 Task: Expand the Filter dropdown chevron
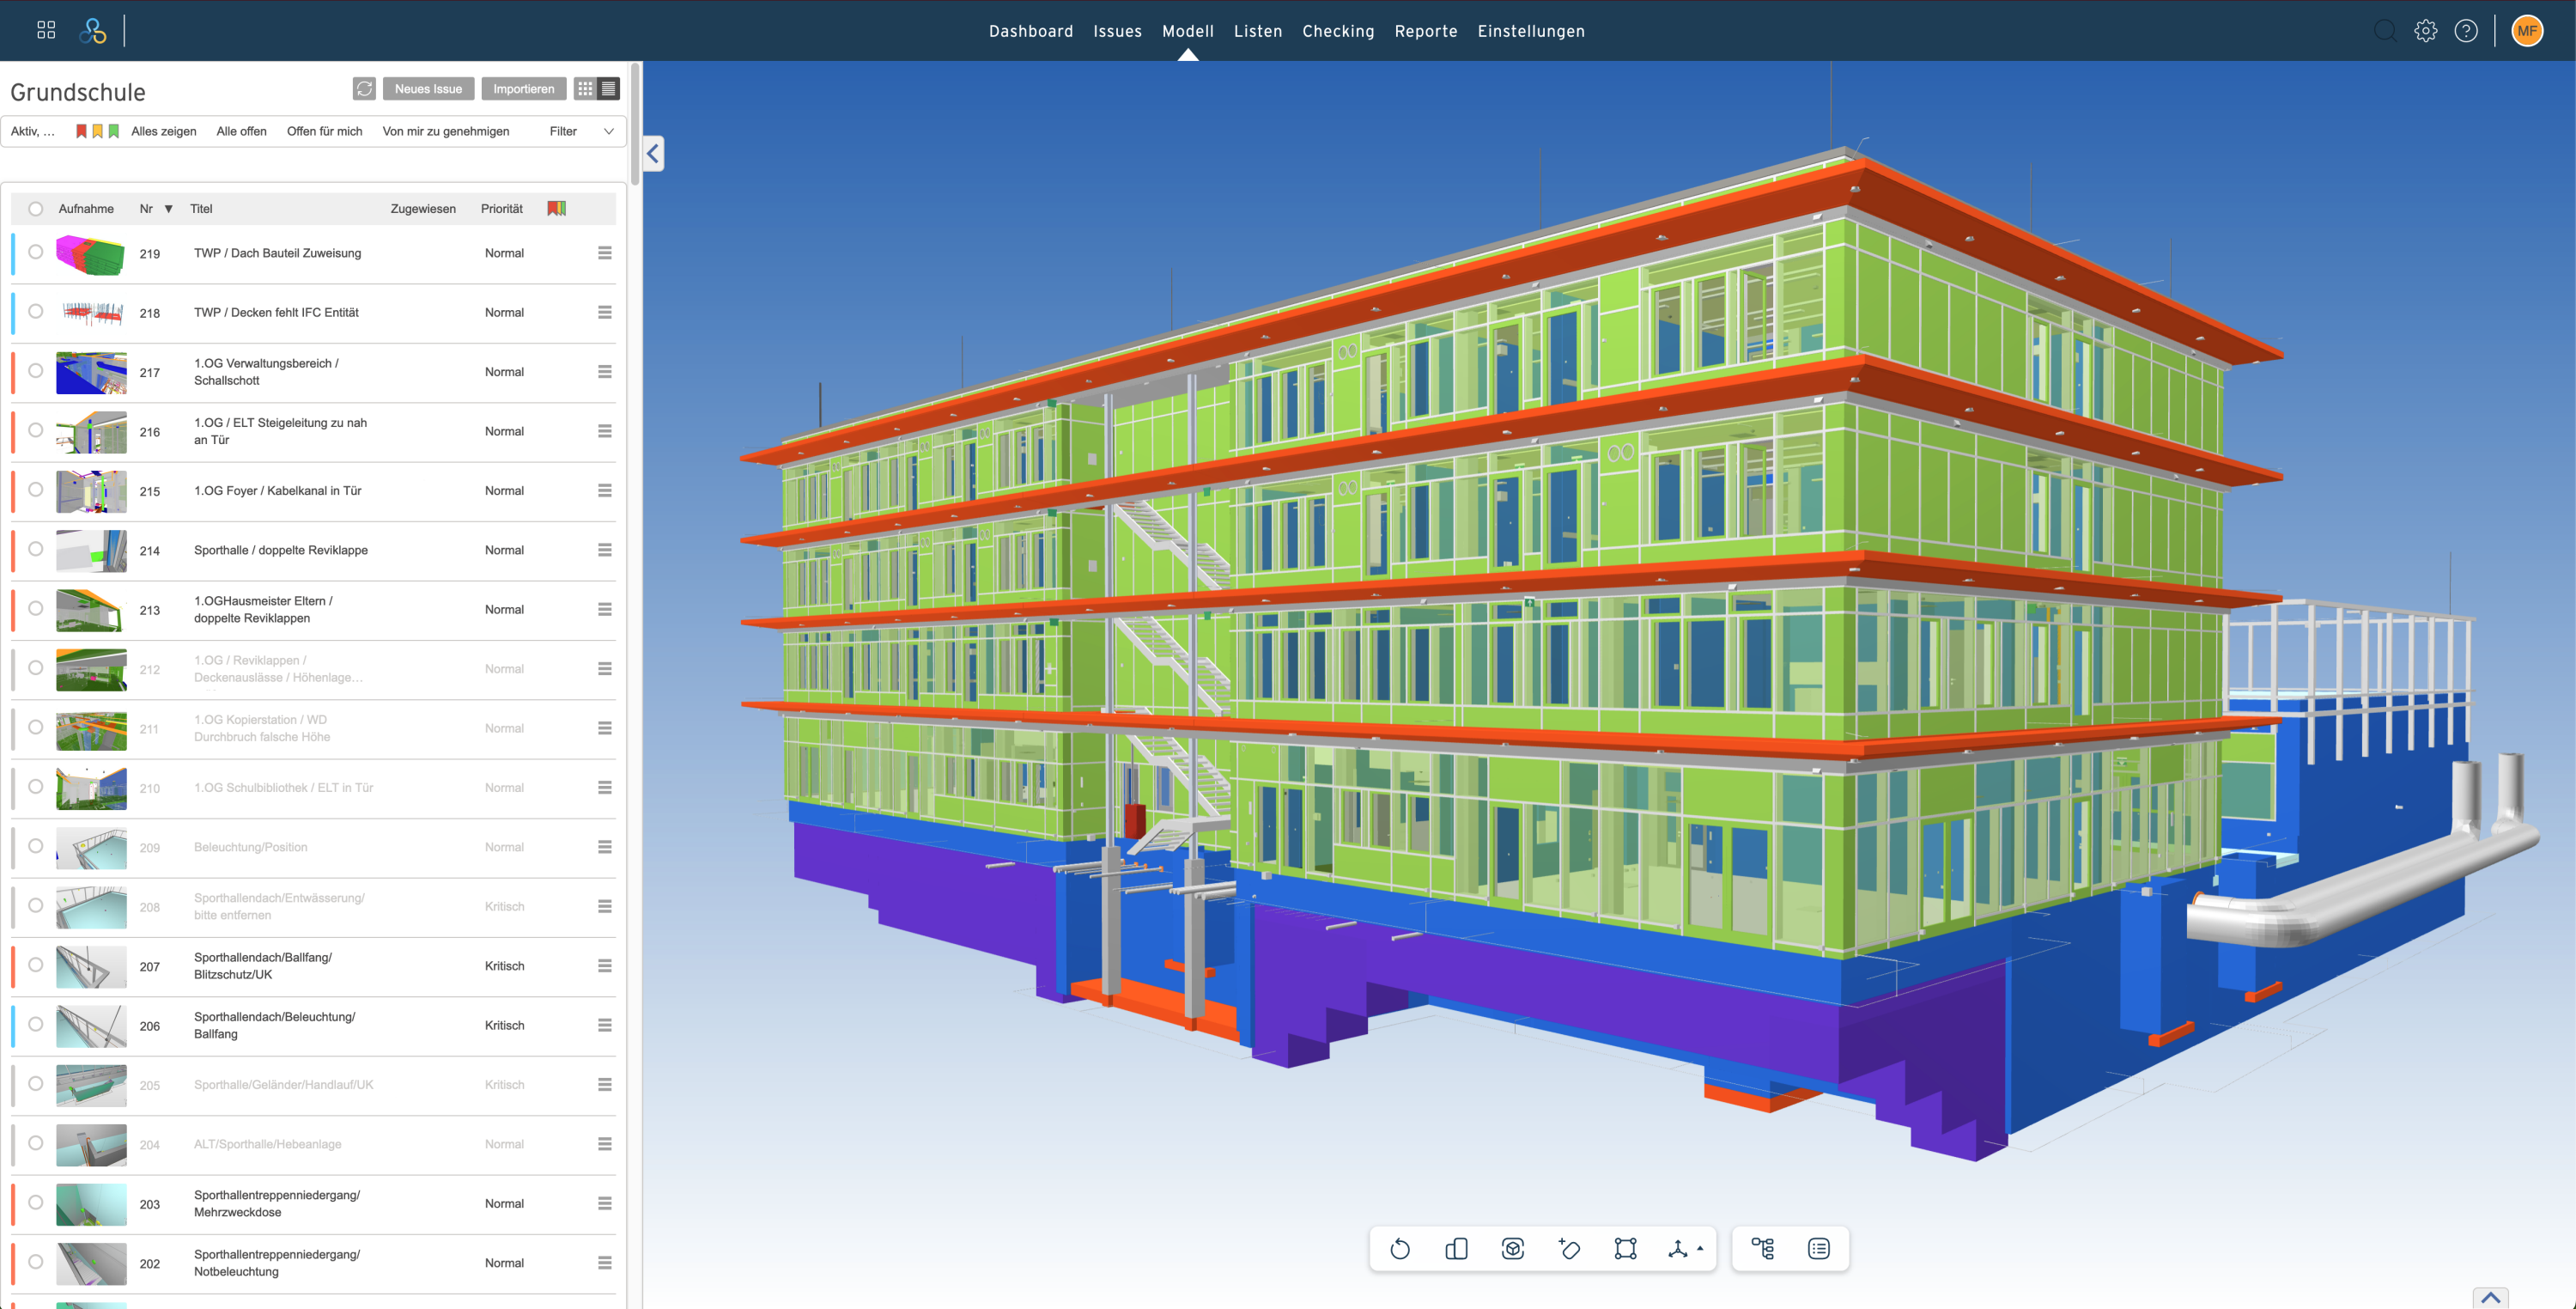[608, 131]
